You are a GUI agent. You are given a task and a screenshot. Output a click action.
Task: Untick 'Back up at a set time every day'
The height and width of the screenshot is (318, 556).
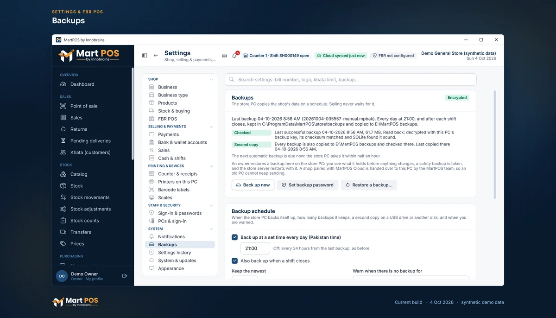click(x=235, y=237)
